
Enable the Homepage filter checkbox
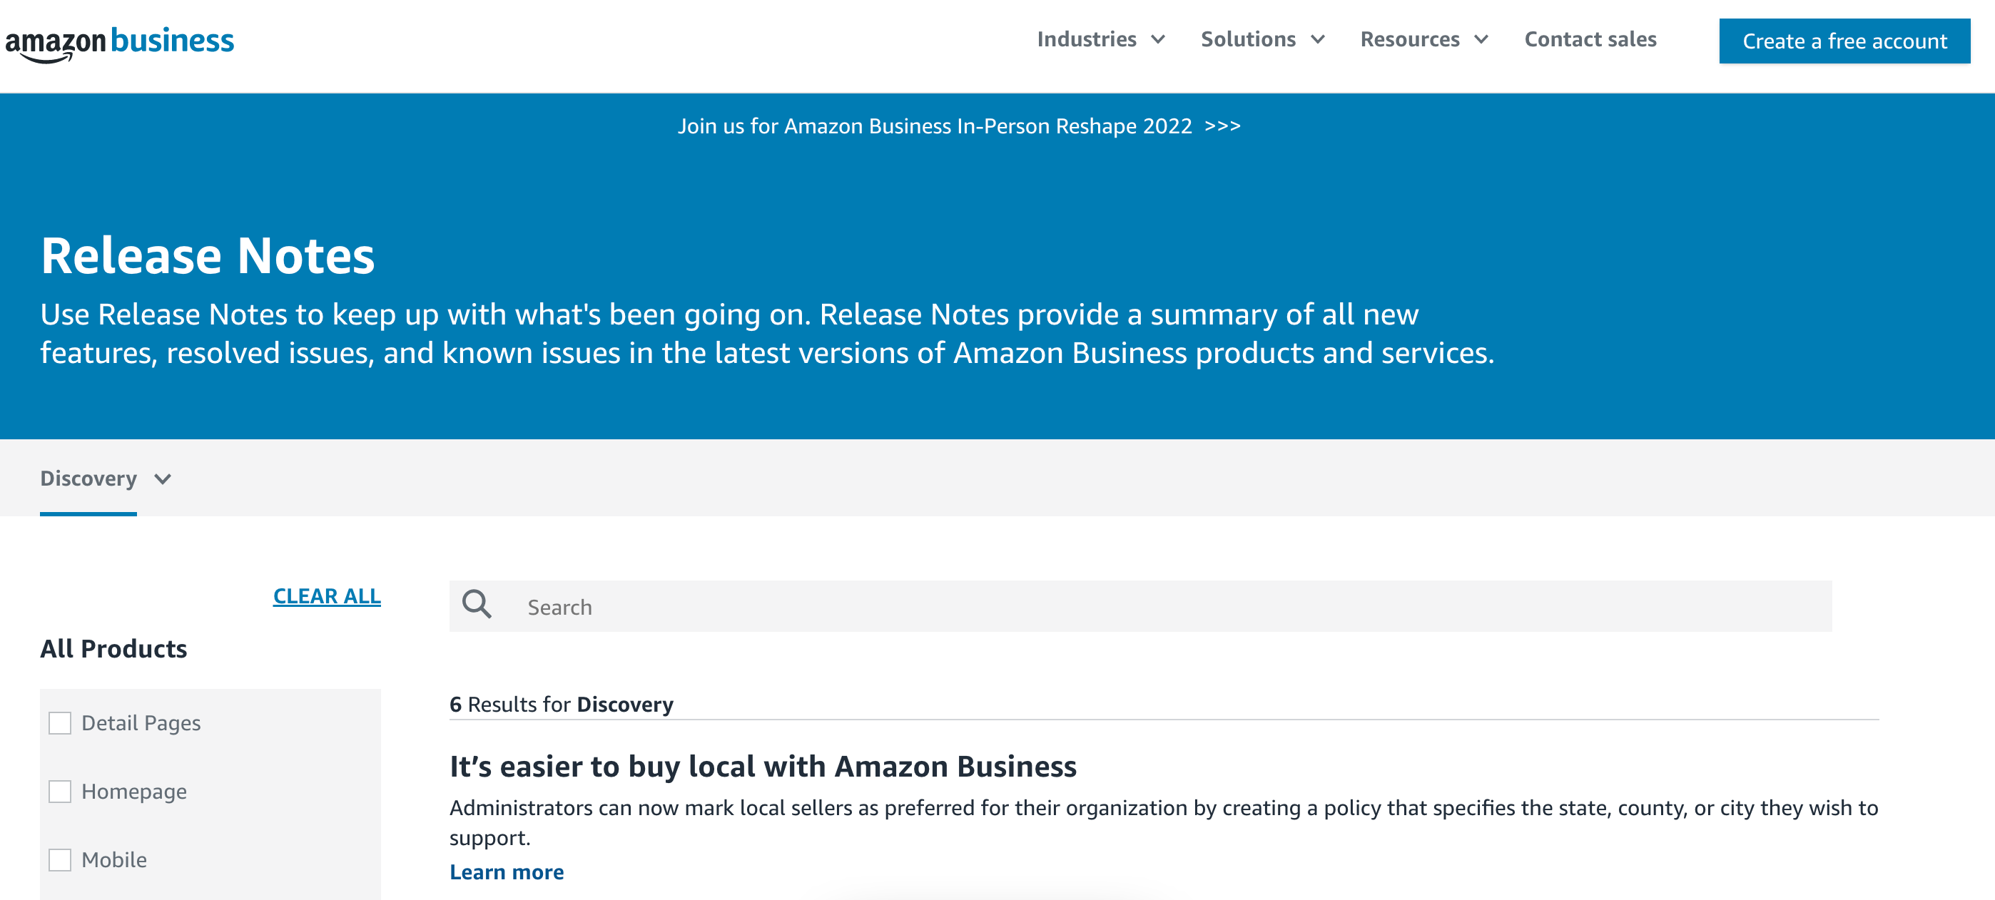(60, 791)
